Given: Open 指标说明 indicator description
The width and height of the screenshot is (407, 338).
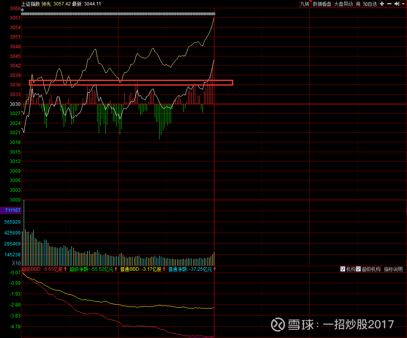Looking at the screenshot, I should pyautogui.click(x=393, y=269).
